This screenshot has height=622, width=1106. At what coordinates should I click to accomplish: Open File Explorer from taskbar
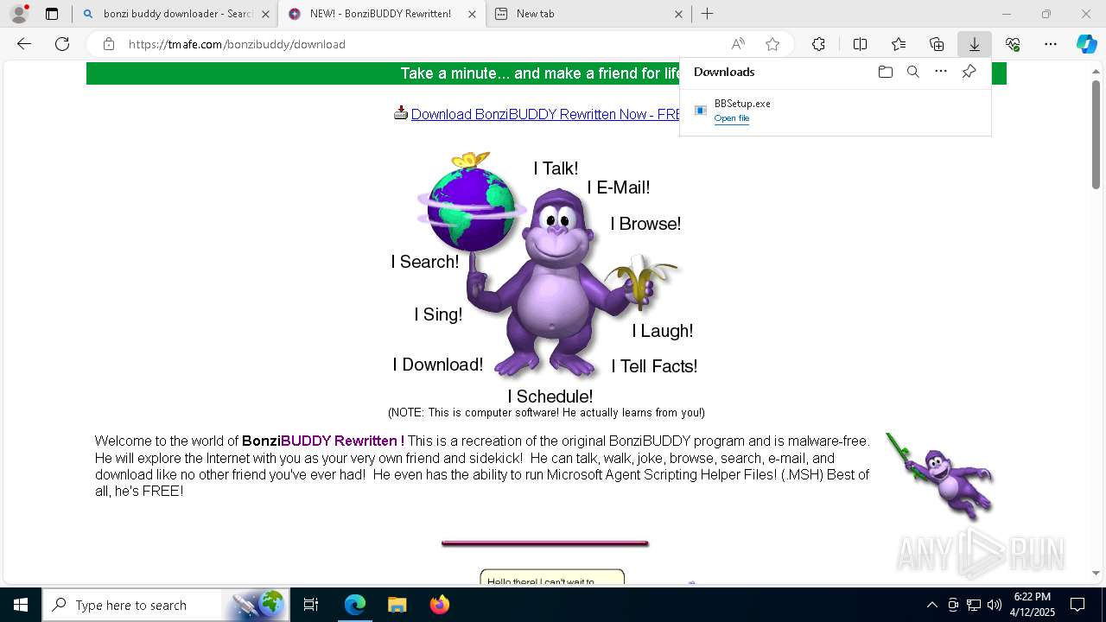coord(397,605)
